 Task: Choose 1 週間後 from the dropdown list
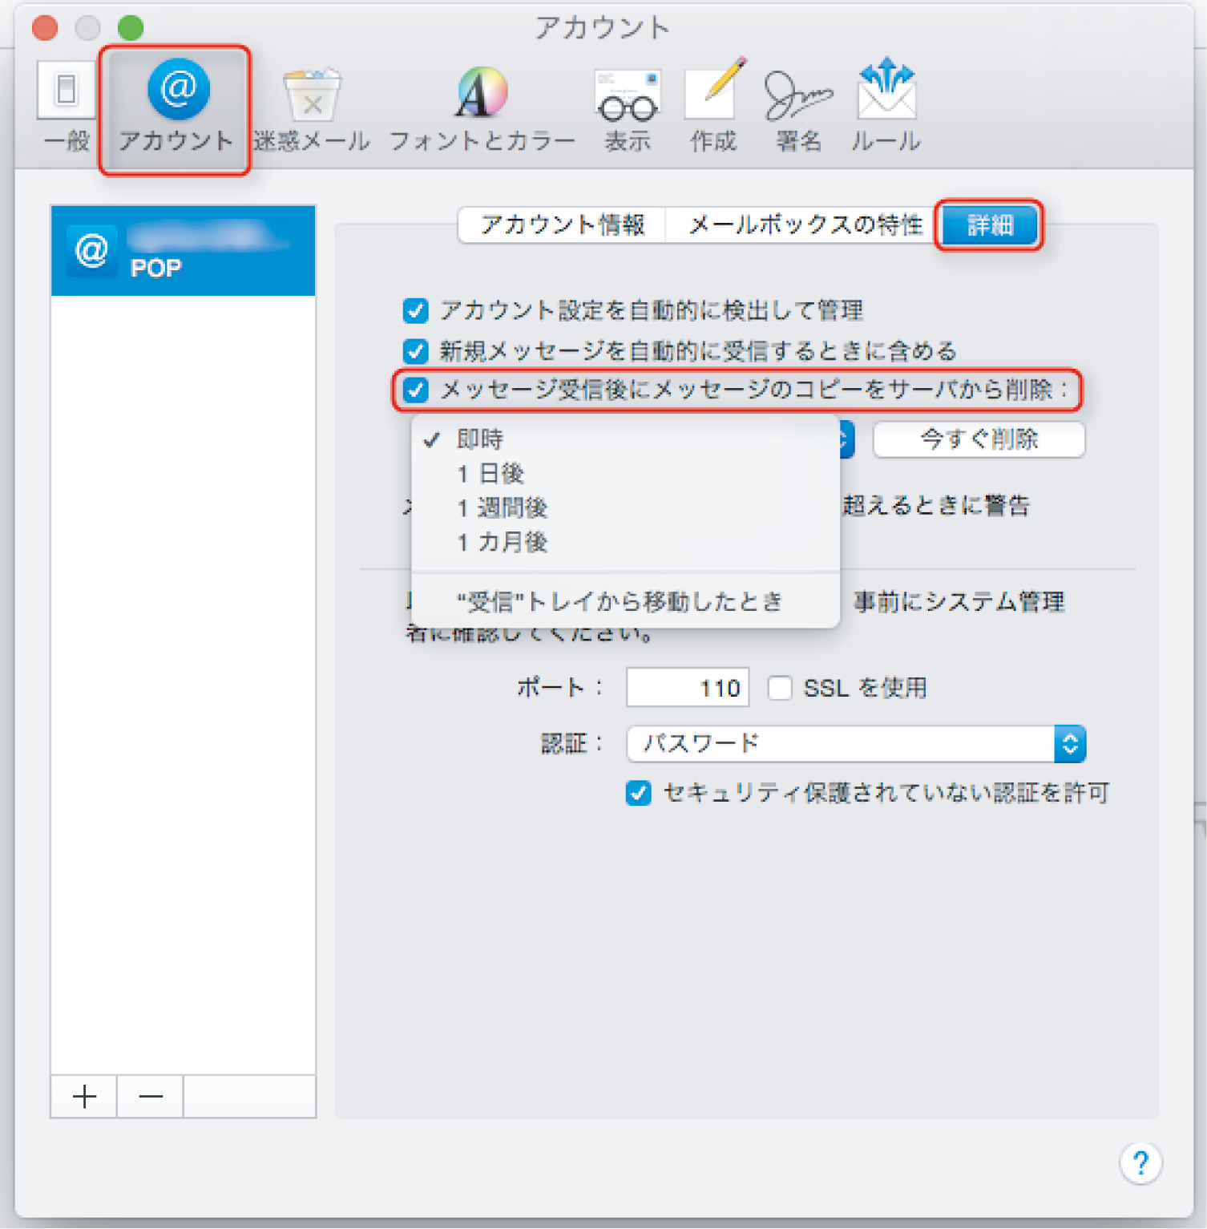click(503, 507)
